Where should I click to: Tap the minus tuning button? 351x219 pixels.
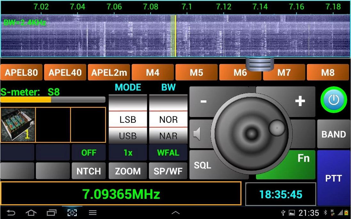(x=203, y=101)
